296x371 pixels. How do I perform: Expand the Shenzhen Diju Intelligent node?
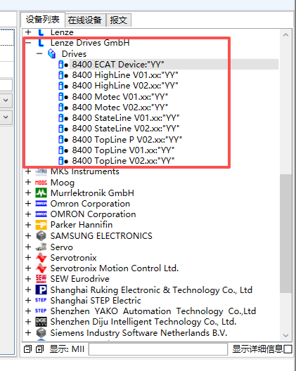click(x=28, y=322)
